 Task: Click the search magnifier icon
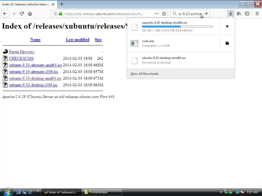174,14
